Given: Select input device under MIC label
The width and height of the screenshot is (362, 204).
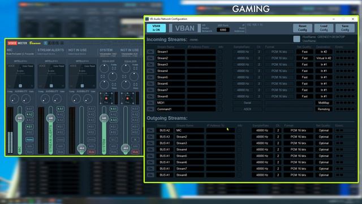Looking at the screenshot, I should (x=20, y=54).
